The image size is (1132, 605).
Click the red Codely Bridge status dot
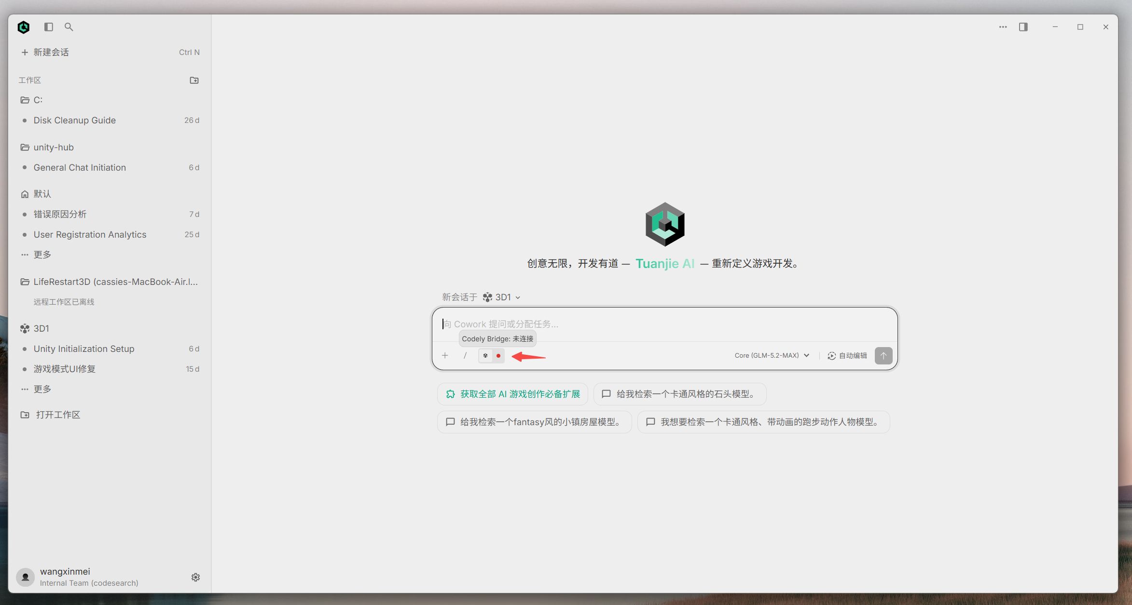tap(498, 356)
